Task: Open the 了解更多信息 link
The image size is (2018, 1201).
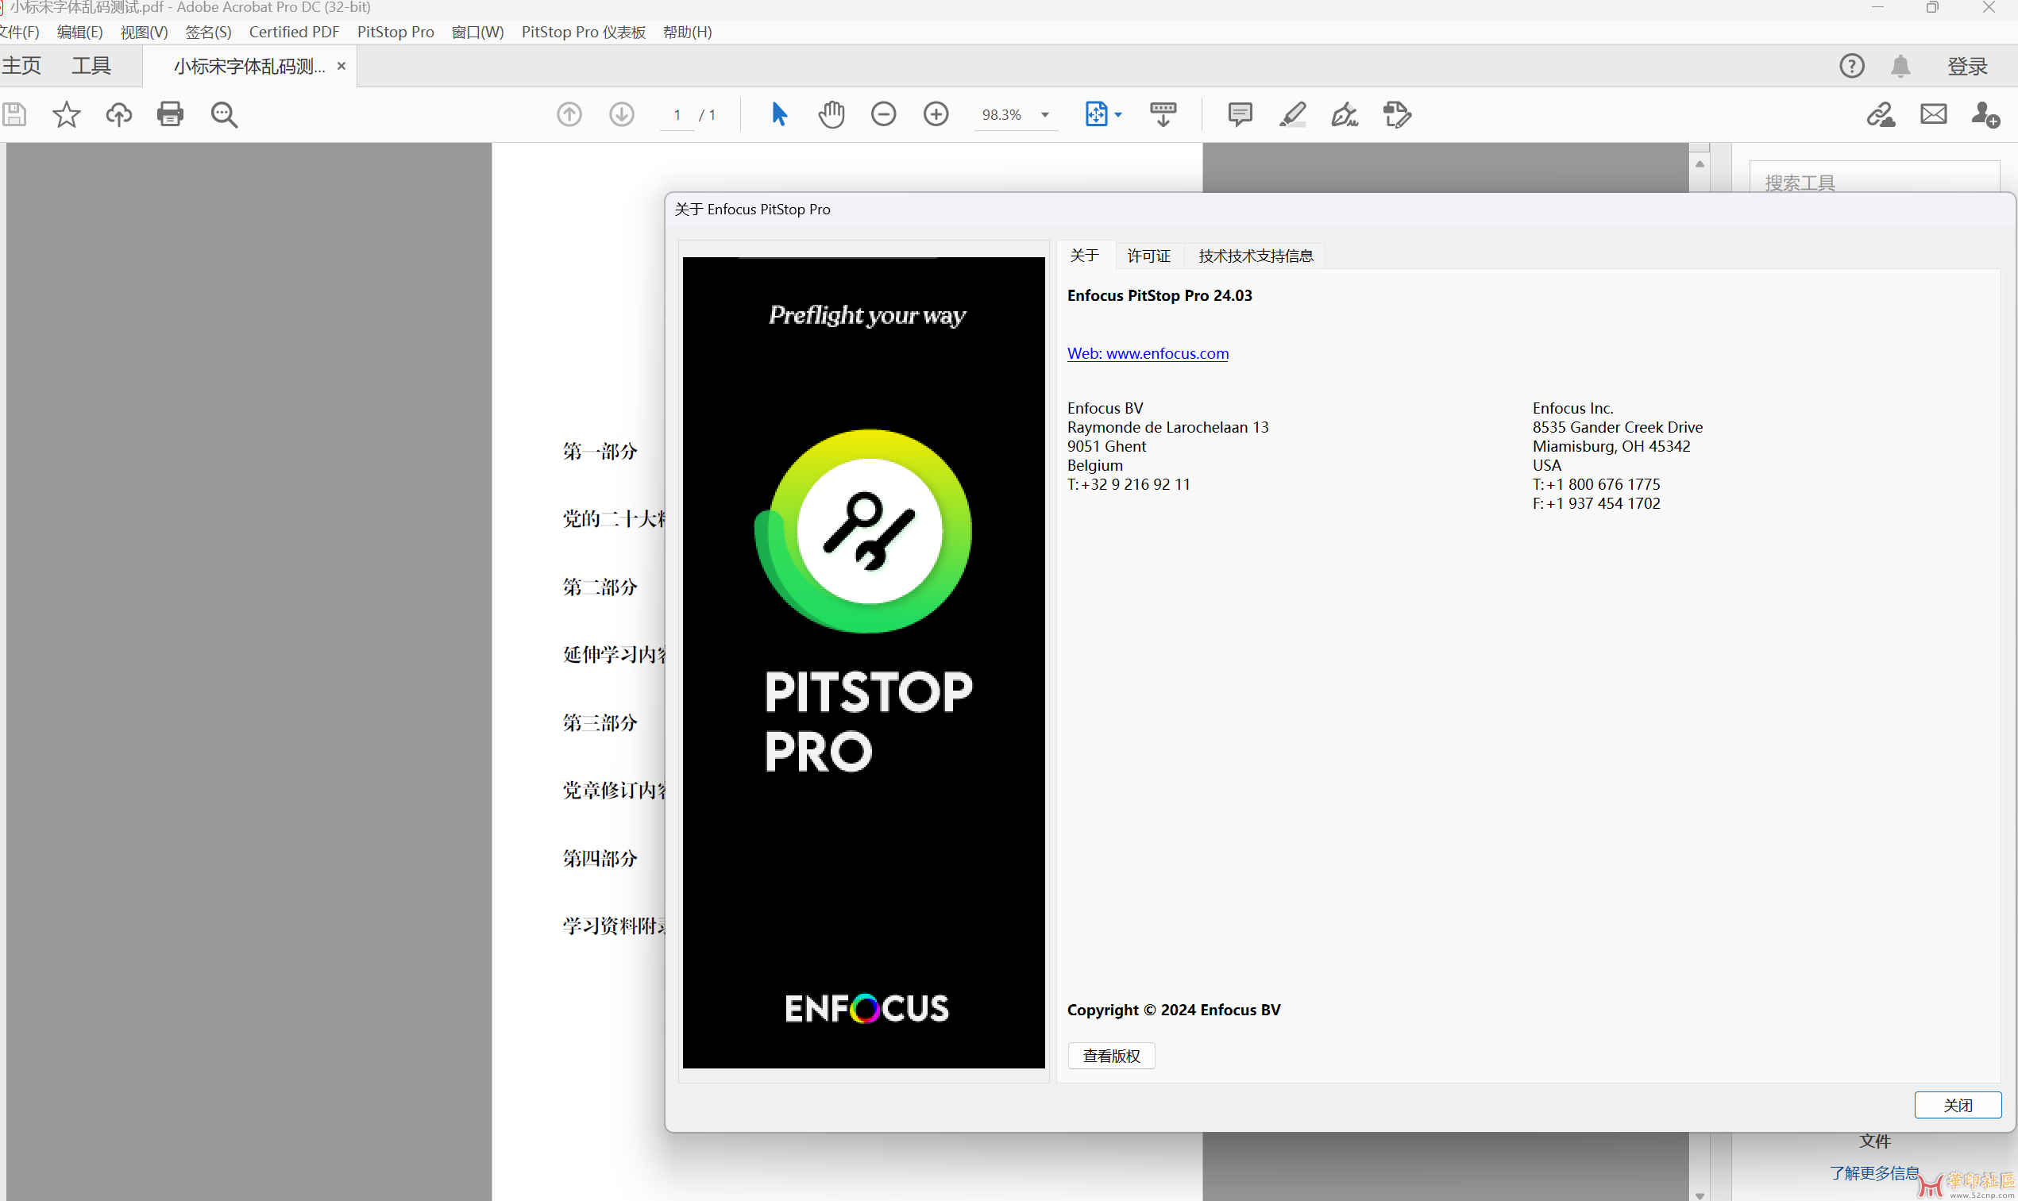Action: (x=1874, y=1172)
